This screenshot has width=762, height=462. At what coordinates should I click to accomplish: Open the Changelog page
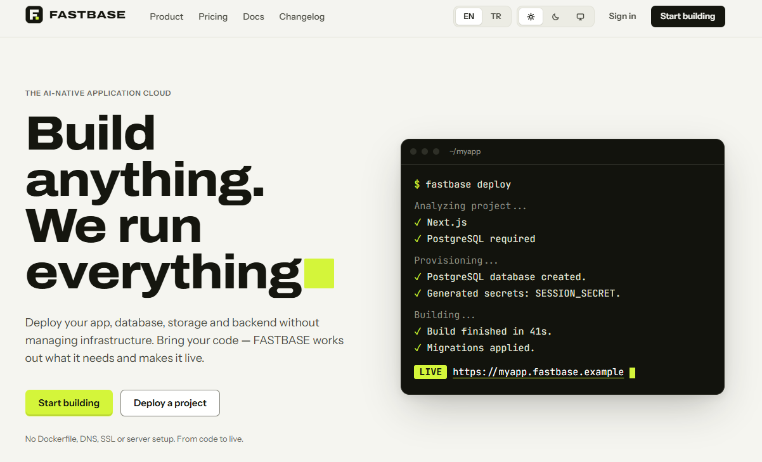(x=302, y=16)
